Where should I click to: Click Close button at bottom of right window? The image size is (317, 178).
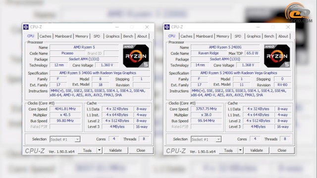pos(282,150)
